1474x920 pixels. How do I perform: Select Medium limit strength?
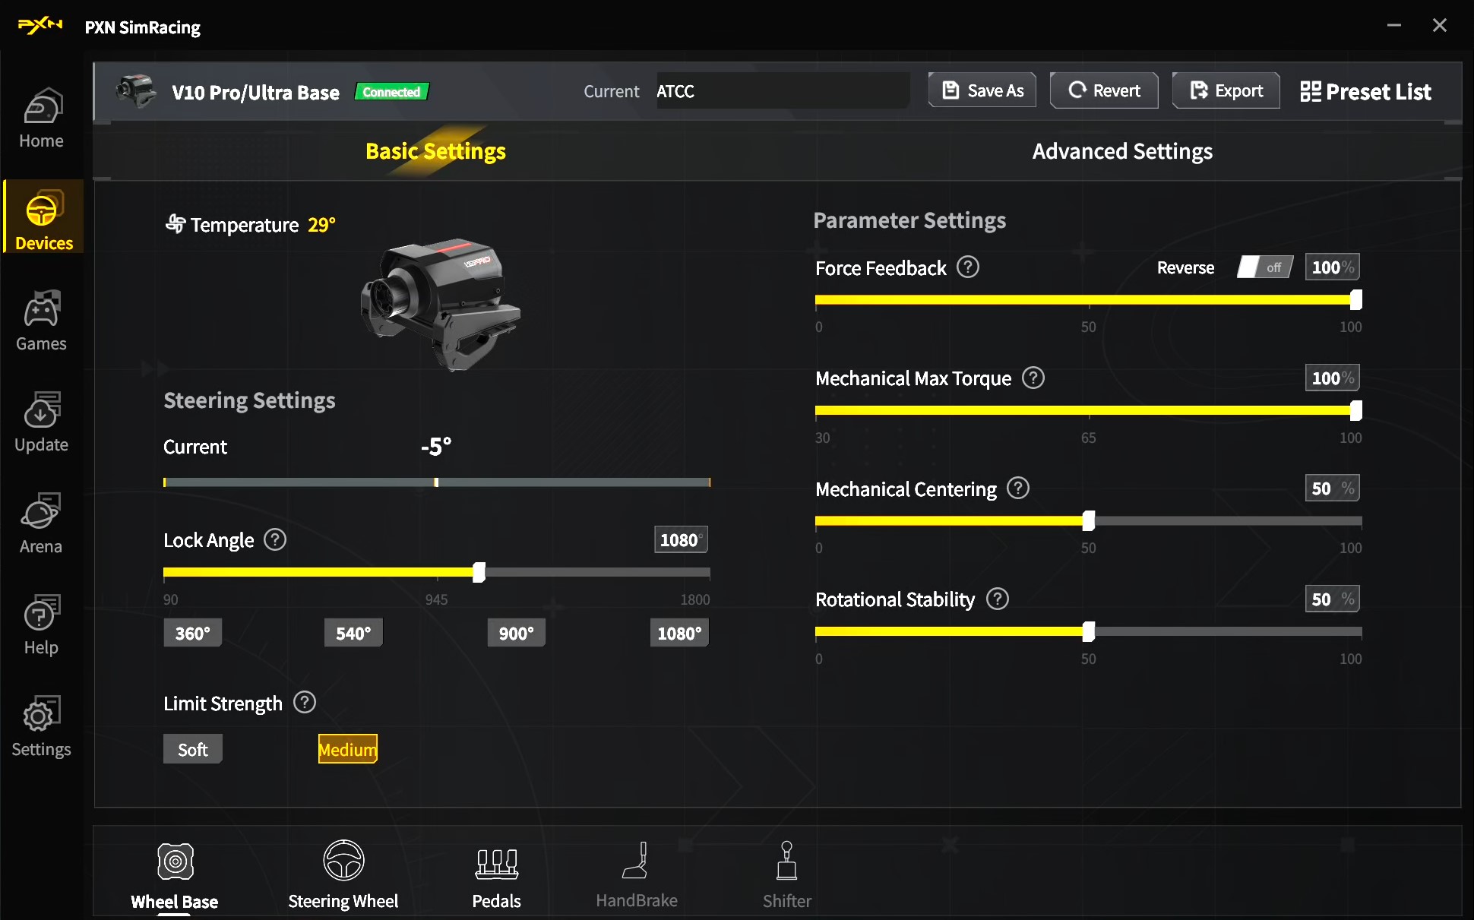347,749
